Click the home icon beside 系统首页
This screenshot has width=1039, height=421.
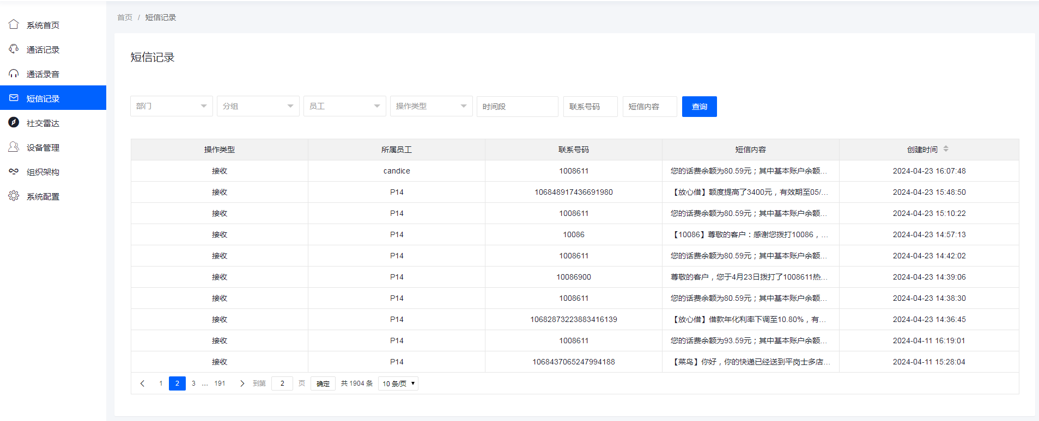click(x=14, y=24)
